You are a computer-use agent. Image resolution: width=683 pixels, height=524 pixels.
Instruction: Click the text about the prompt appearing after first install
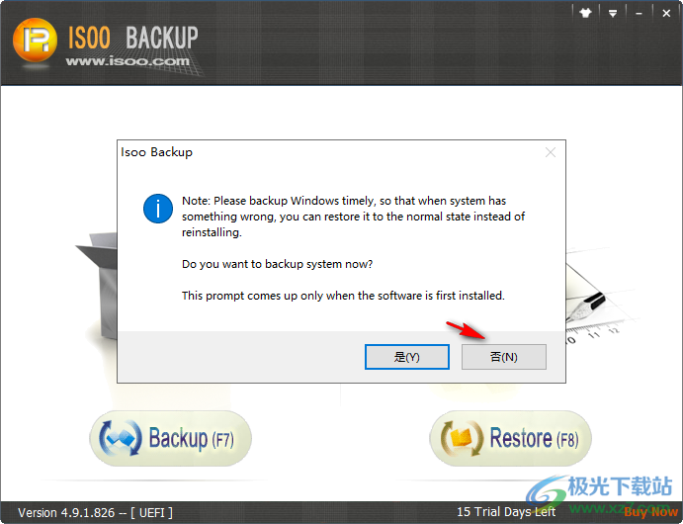343,296
